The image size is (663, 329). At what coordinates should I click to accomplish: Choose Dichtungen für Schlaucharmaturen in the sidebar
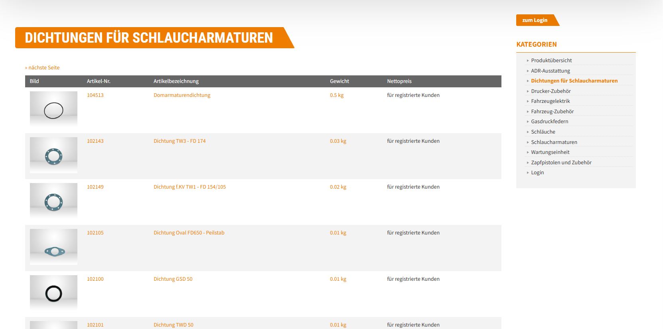[574, 81]
